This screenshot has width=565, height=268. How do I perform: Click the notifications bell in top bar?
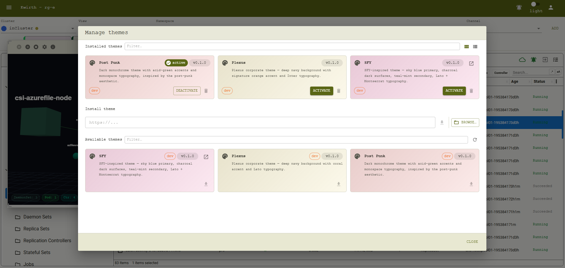(x=519, y=7)
